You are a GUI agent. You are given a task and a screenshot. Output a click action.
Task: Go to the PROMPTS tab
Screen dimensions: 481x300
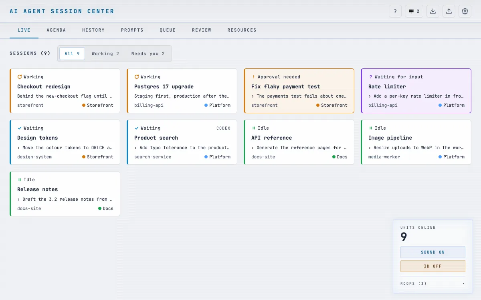tap(132, 30)
